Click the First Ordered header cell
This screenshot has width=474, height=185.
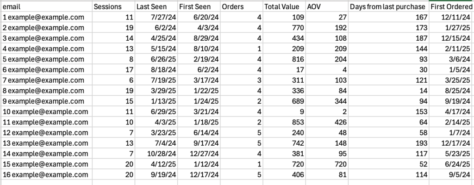coord(452,6)
